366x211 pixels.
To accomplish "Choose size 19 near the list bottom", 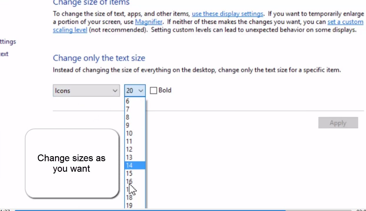I will [129, 205].
